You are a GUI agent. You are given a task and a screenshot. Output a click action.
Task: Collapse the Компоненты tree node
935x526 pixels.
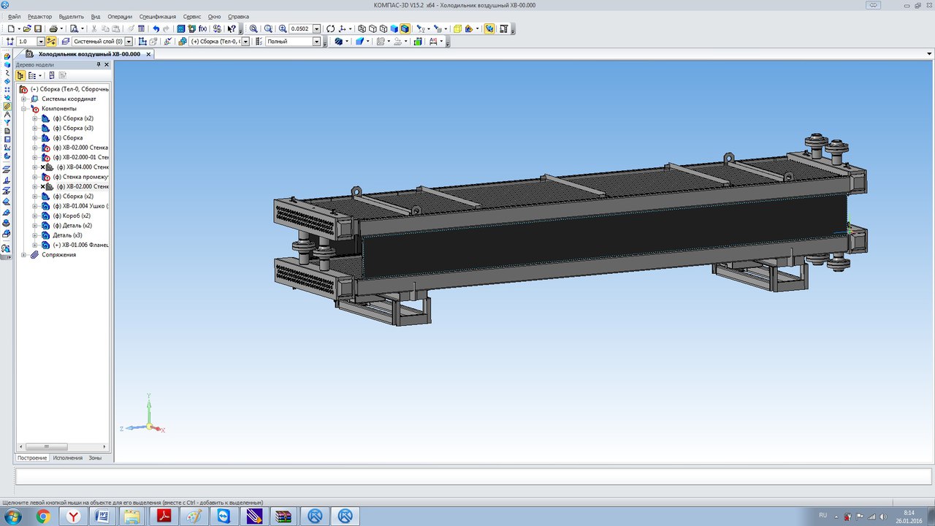(24, 108)
